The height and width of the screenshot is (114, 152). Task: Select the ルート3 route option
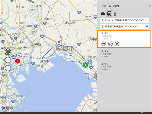124,67
